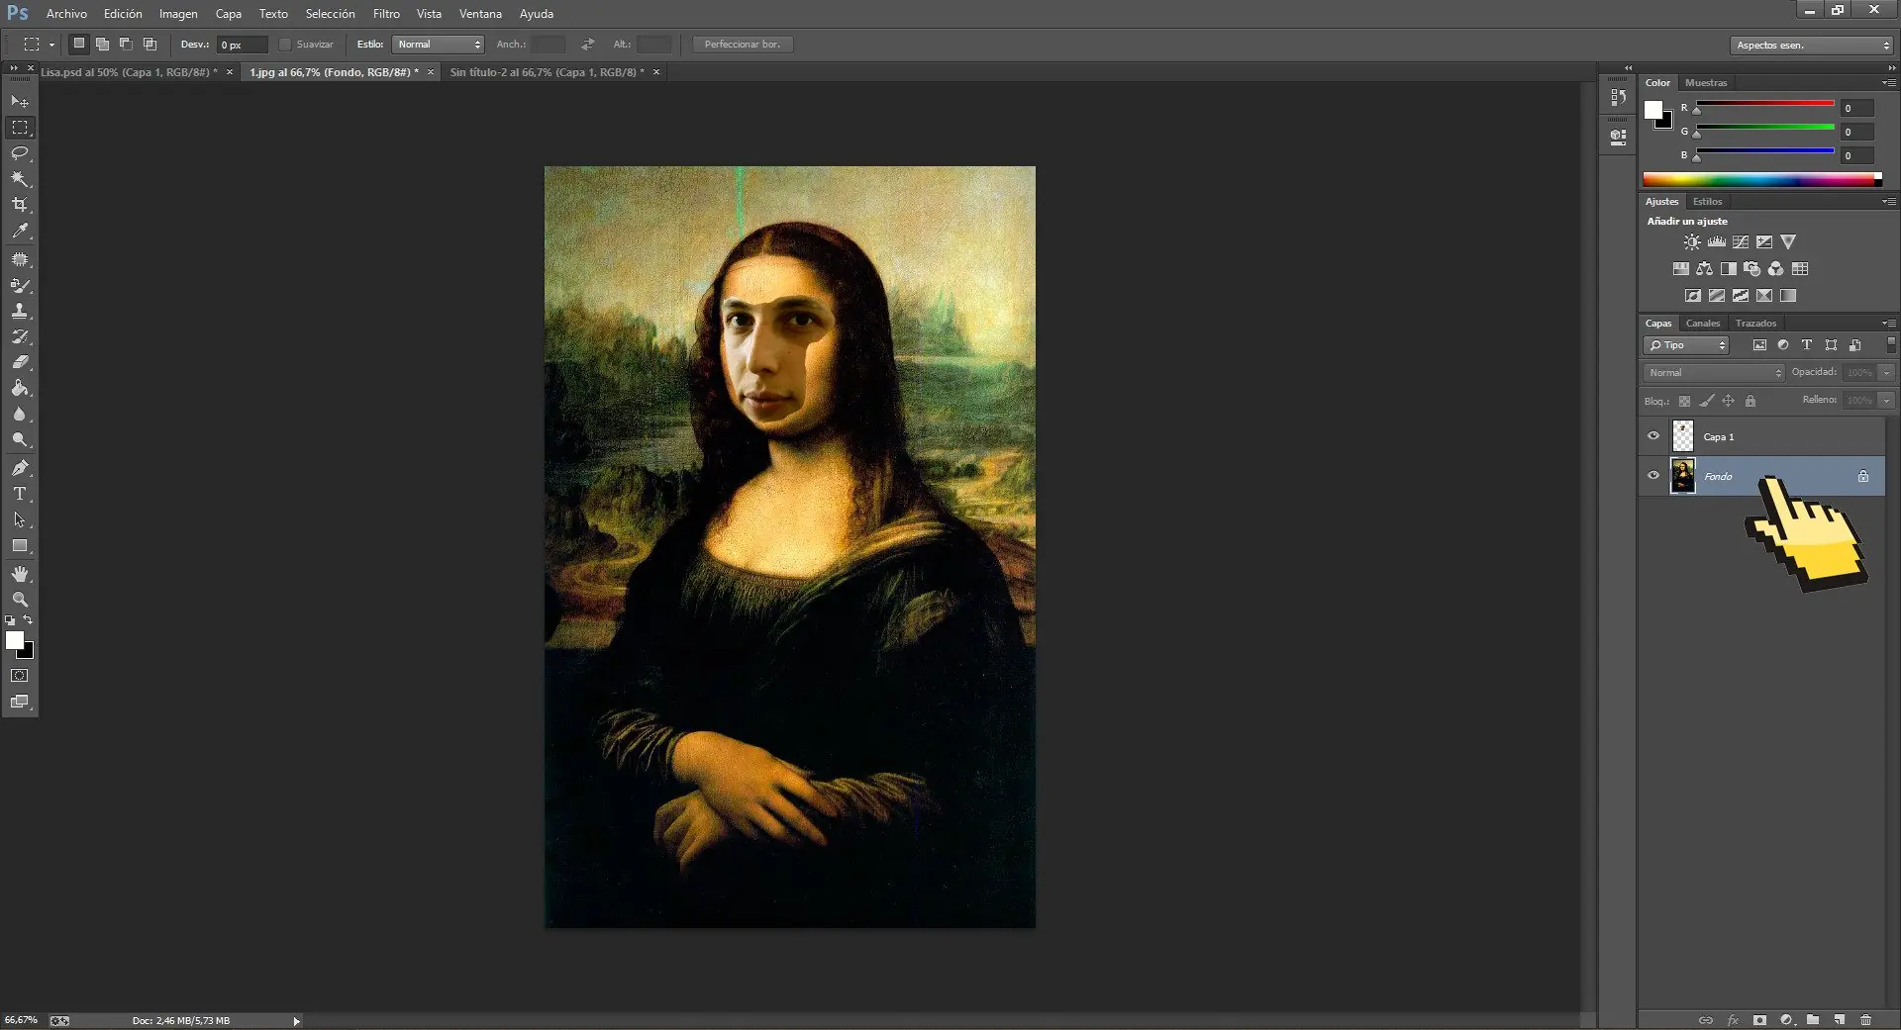This screenshot has height=1030, width=1901.
Task: Swap foreground and background colors
Action: (28, 620)
